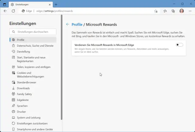Add this page to favorites star

tap(156, 11)
